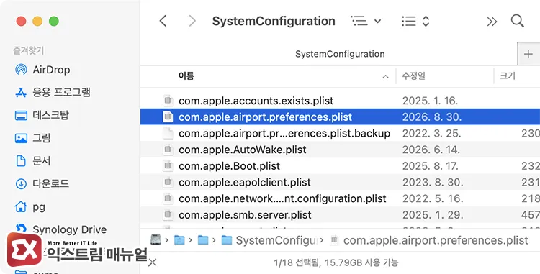Viewport: 540px width, 274px height.
Task: Click date 2025. 8. 17. cell
Action: pyautogui.click(x=431, y=166)
